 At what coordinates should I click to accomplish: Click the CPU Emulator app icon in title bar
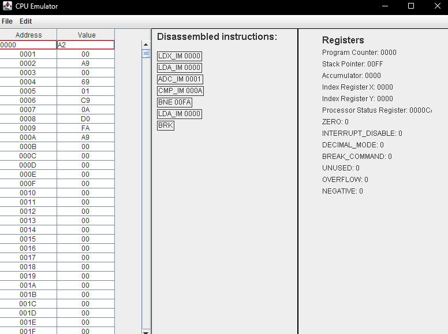[7, 6]
